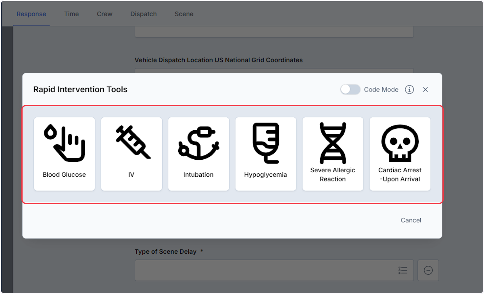Remove the Type of Scene Delay entry
Viewport: 484px width, 294px height.
(x=428, y=270)
